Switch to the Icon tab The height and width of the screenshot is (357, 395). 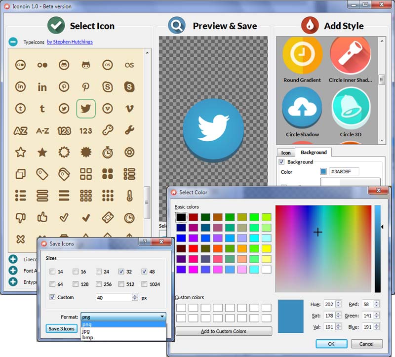(x=285, y=153)
